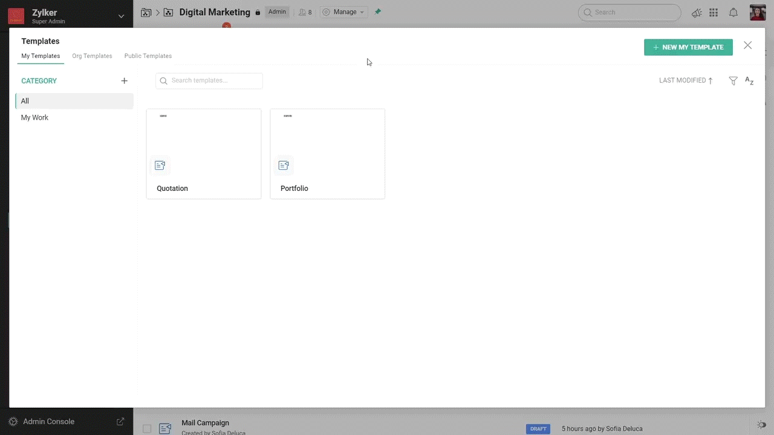Open the template filter icon
Image resolution: width=774 pixels, height=435 pixels.
(733, 81)
